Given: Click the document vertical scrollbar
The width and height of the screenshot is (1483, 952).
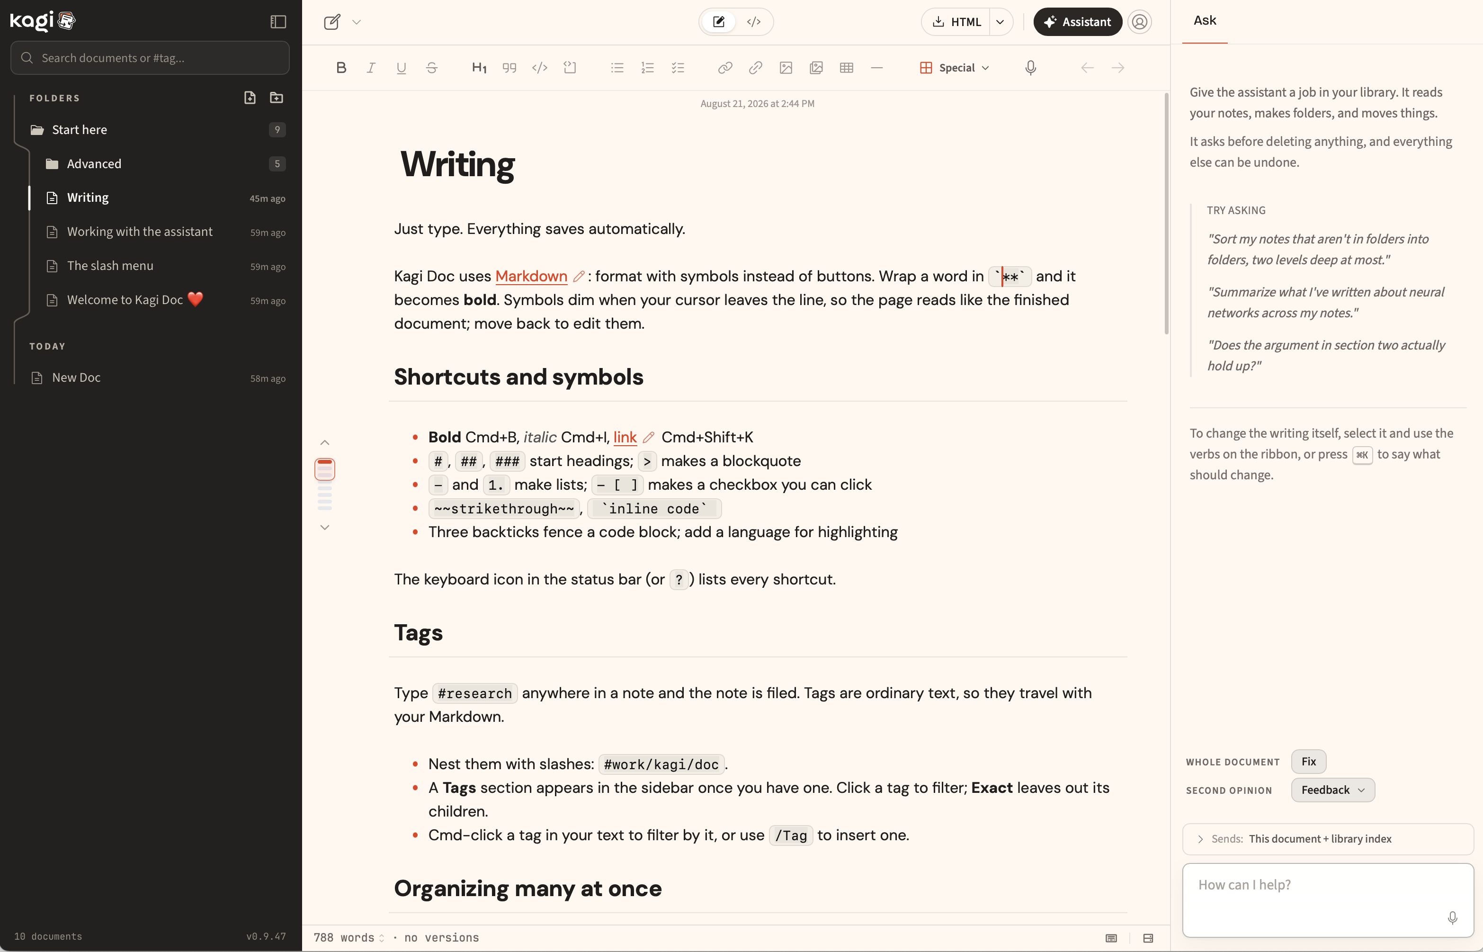Looking at the screenshot, I should click(1166, 213).
